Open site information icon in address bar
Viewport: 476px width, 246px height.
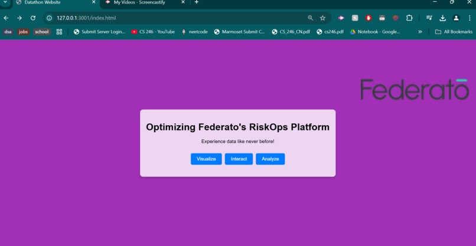click(49, 18)
